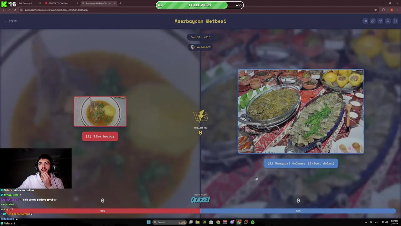Viewport: 401px width, 226px height.
Task: Toggle fullscreen with the frame icon
Action: tap(395, 21)
